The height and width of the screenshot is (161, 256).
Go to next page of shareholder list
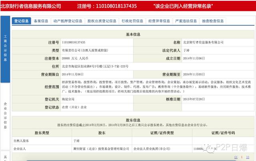click(x=248, y=157)
